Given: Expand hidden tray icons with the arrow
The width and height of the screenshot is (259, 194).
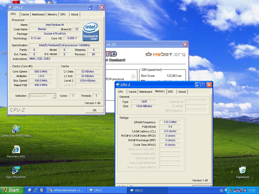Looking at the screenshot, I should [226, 190].
